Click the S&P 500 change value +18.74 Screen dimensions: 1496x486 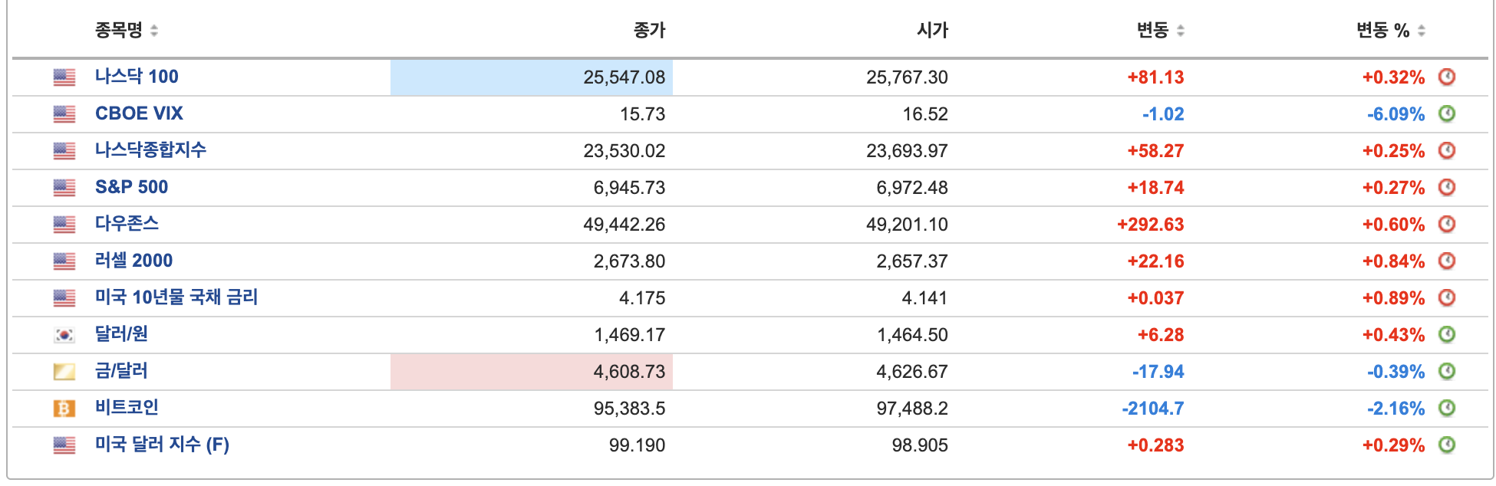click(x=1155, y=188)
